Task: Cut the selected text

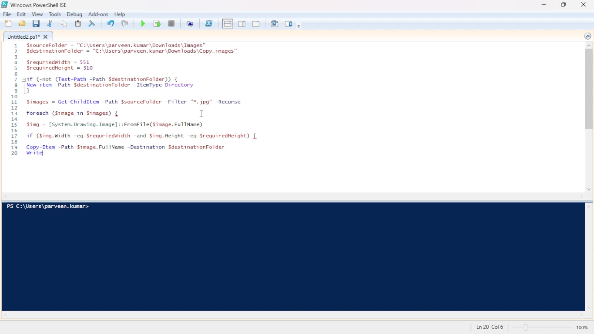Action: [x=50, y=23]
